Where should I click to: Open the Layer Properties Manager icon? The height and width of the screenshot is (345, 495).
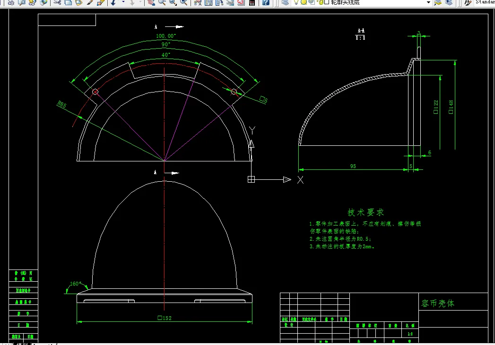point(285,2)
